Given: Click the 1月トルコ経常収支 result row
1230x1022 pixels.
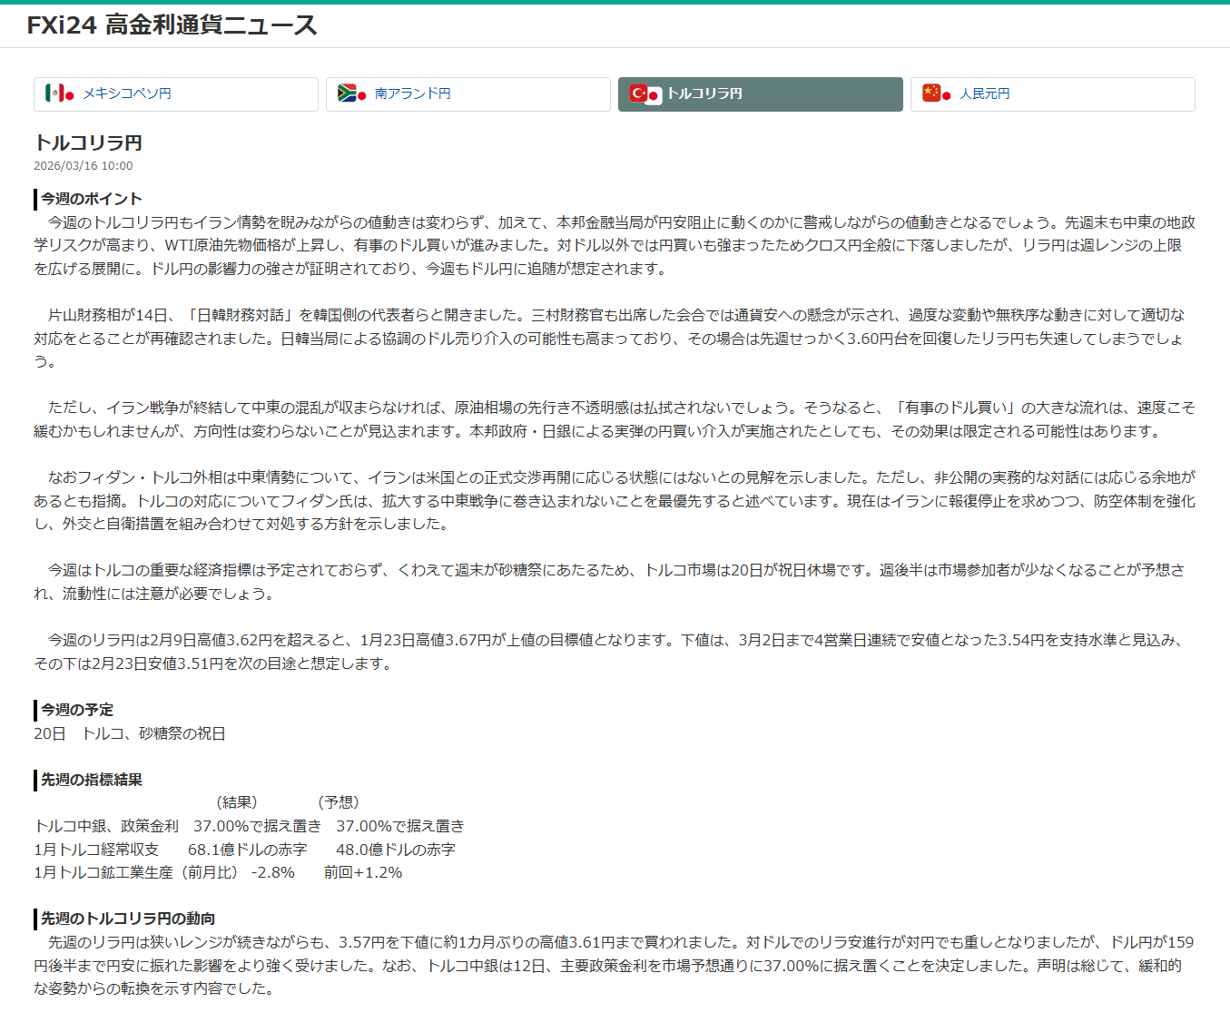Looking at the screenshot, I should pos(244,850).
